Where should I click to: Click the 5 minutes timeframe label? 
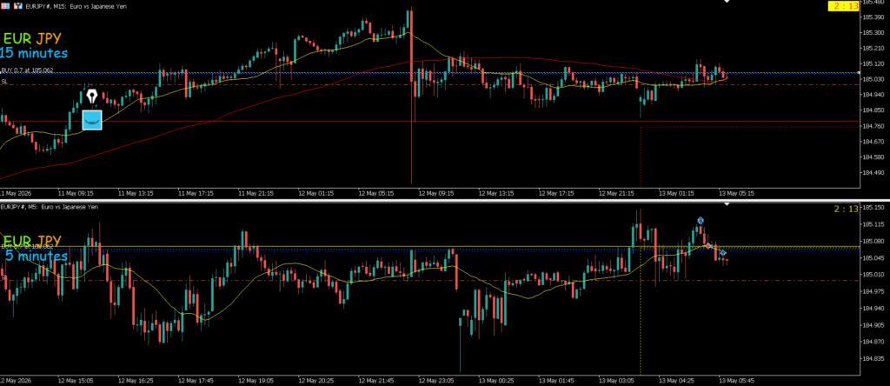[37, 256]
